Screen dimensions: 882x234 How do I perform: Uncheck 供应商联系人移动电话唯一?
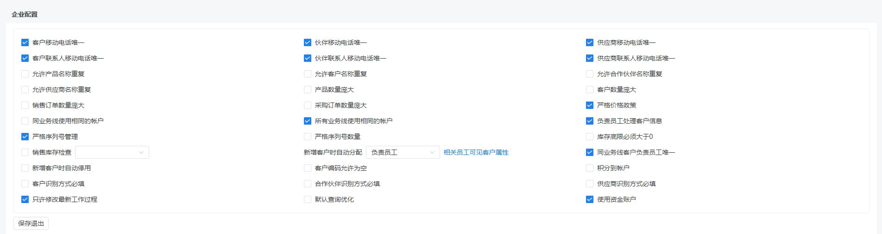[x=590, y=58]
